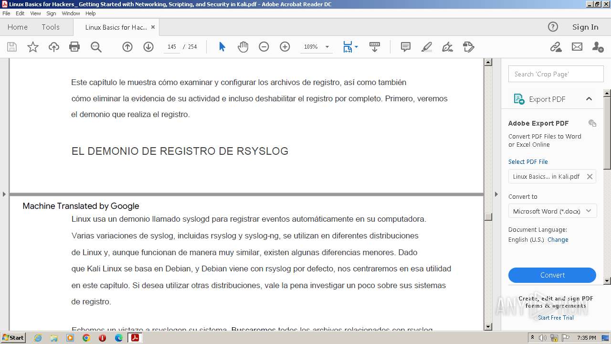The width and height of the screenshot is (611, 344).
Task: Click document scrollbar down arrow
Action: (x=488, y=327)
